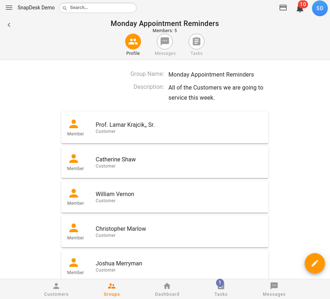Click the SnapDesk Demo title
This screenshot has height=299, width=330.
pyautogui.click(x=36, y=8)
